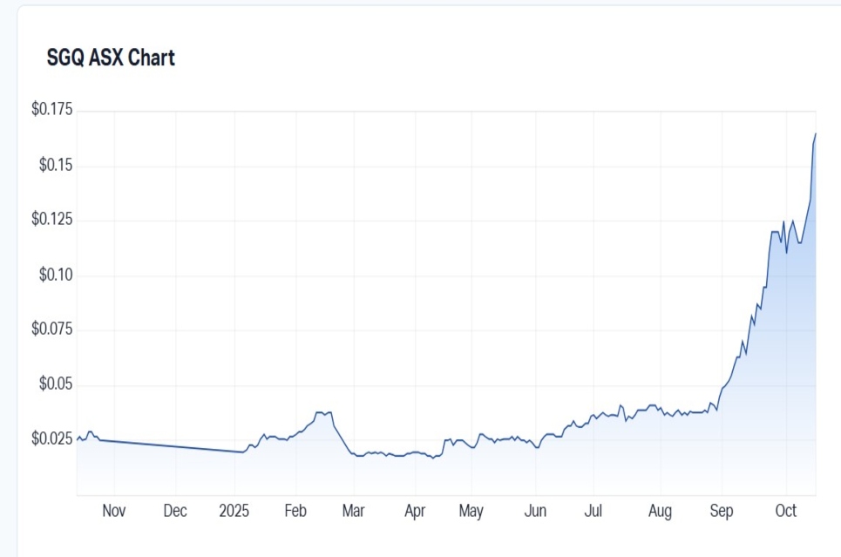Click the Nov month label
Image resolution: width=841 pixels, height=557 pixels.
113,512
